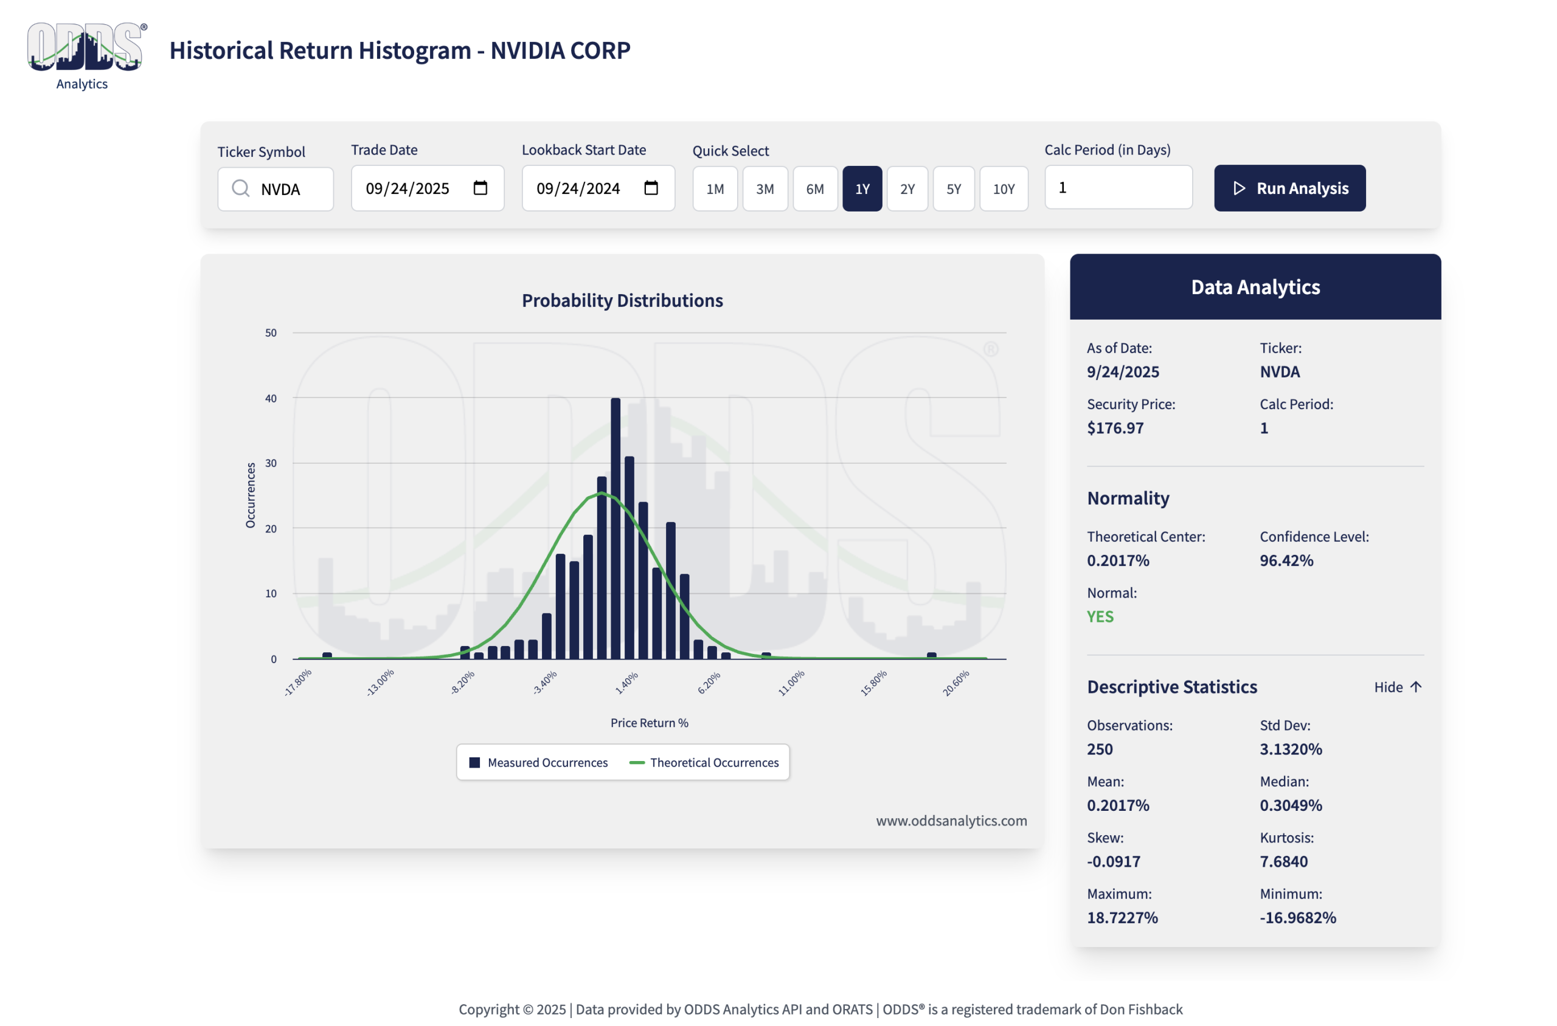Click the Trade Date field 09/24/2025
1557x1026 pixels.
tap(407, 188)
